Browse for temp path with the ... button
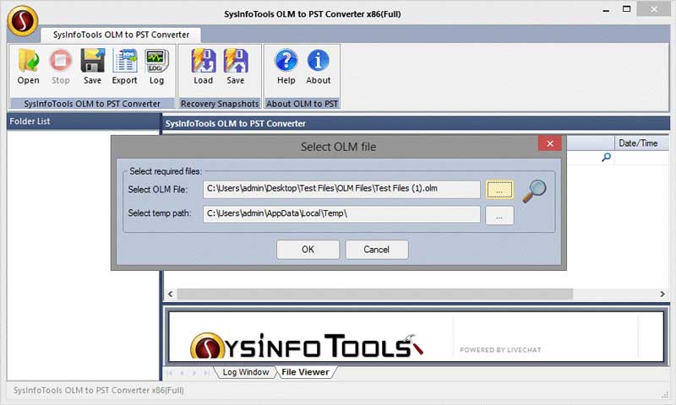 499,215
